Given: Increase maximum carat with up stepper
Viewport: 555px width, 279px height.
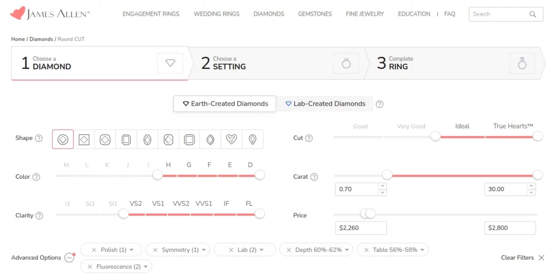Looking at the screenshot, I should coord(531,186).
